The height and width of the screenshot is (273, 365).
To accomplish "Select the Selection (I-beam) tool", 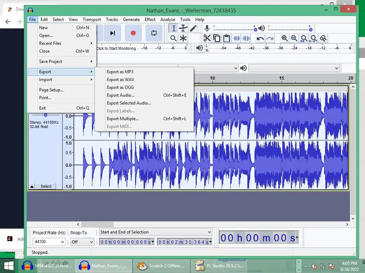I will [174, 28].
